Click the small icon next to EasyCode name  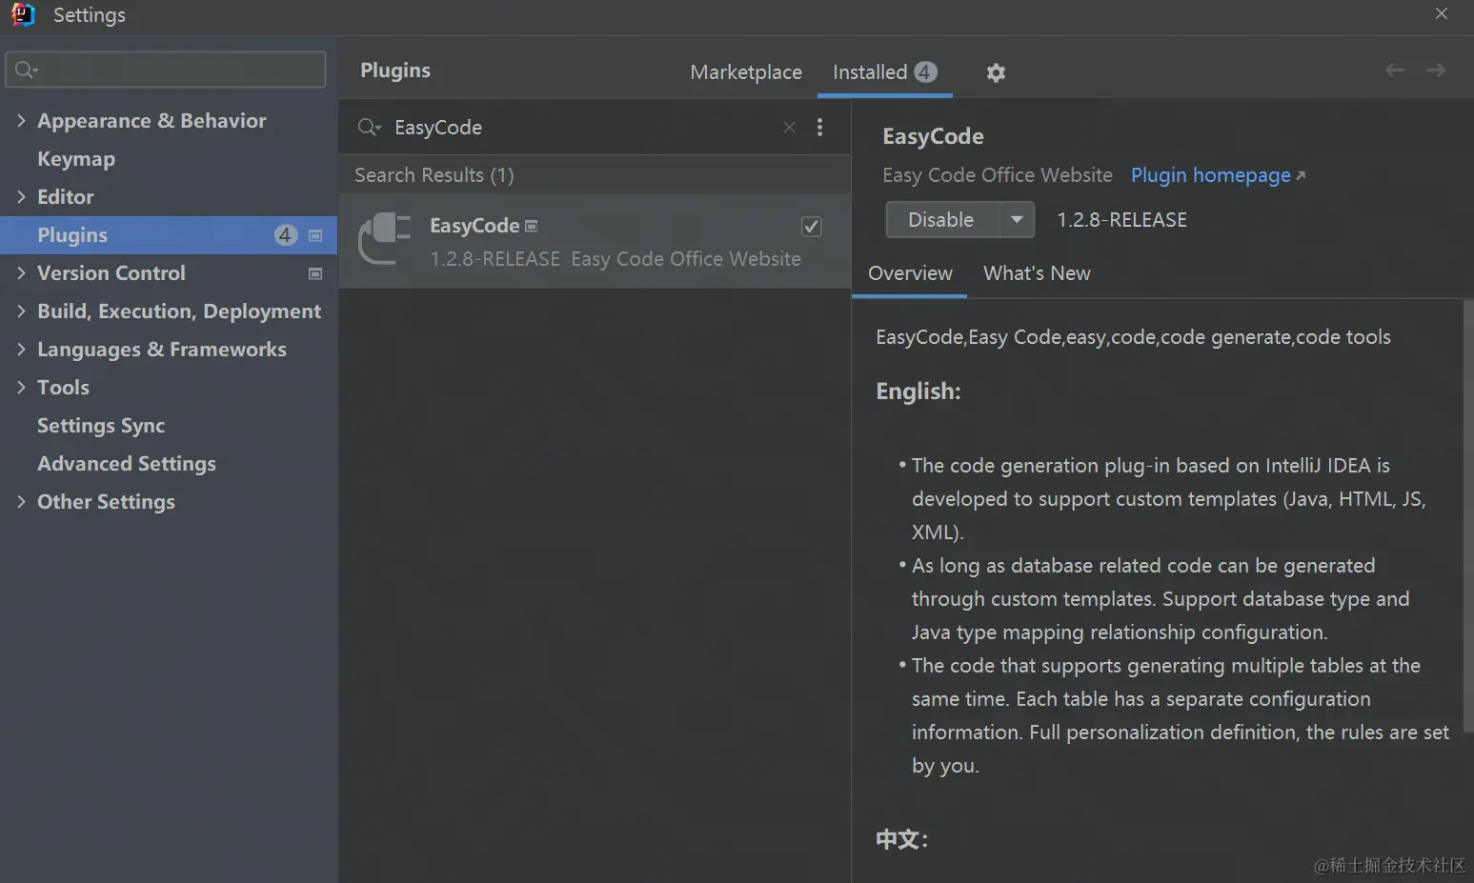[532, 226]
